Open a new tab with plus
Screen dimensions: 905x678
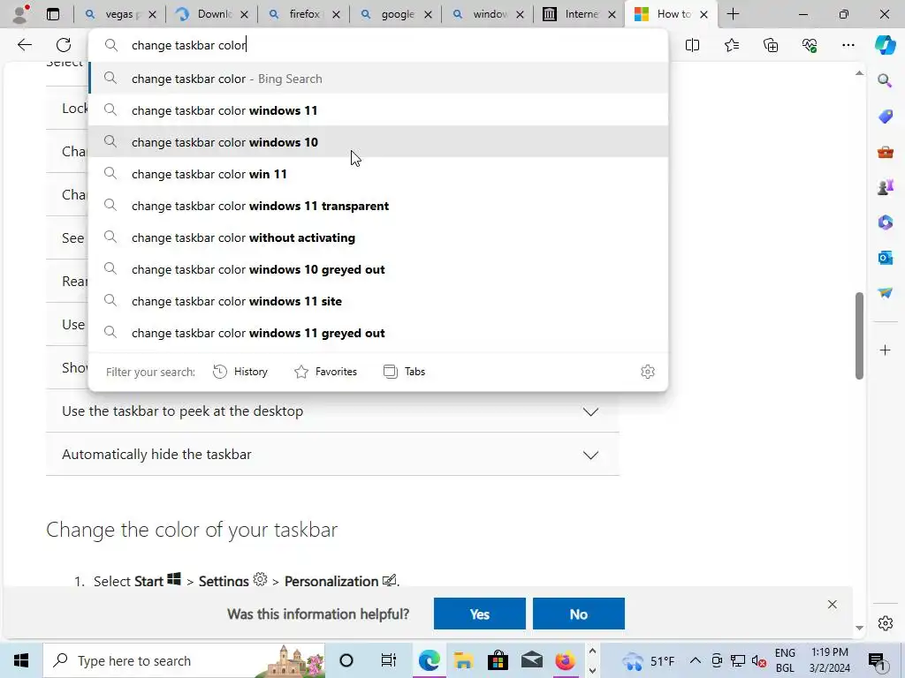[x=733, y=14]
